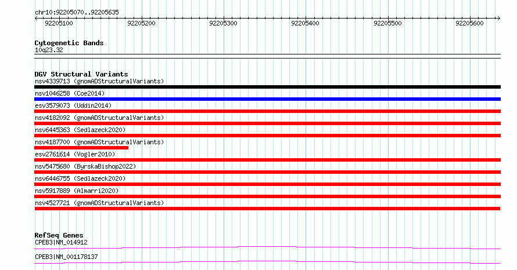Open variant nsv4527721 label
Image resolution: width=517 pixels, height=270 pixels.
(99, 203)
